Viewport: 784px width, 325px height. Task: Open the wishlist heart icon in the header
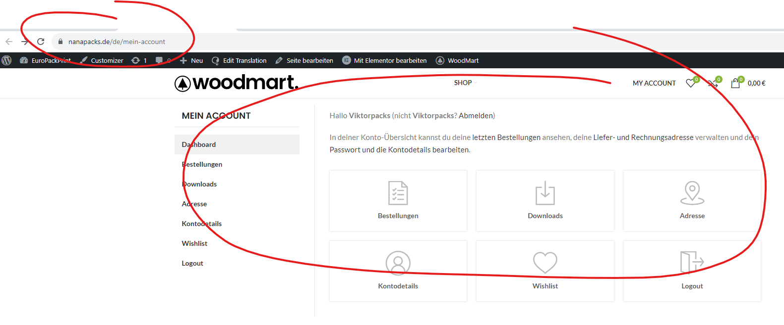[692, 83]
